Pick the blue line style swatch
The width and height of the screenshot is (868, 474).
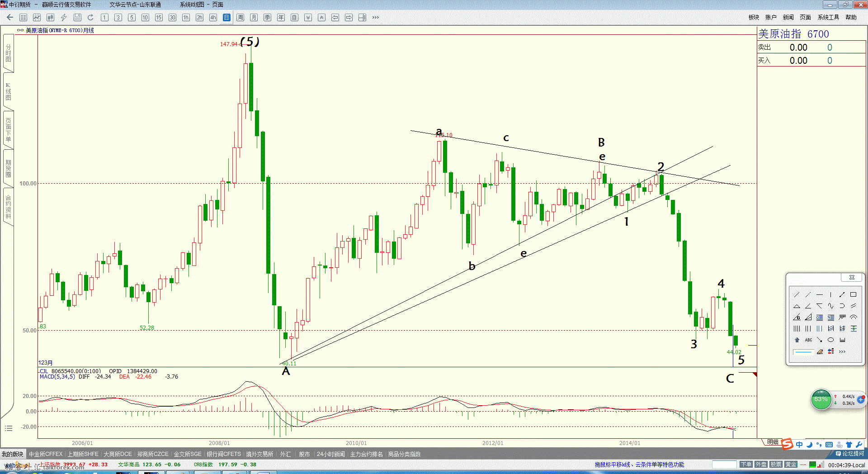[x=803, y=351]
